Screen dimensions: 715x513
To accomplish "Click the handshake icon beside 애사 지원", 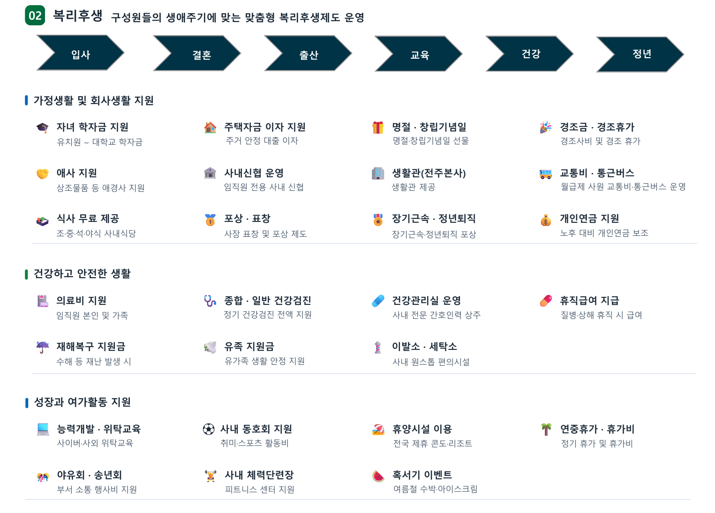I will (x=43, y=174).
